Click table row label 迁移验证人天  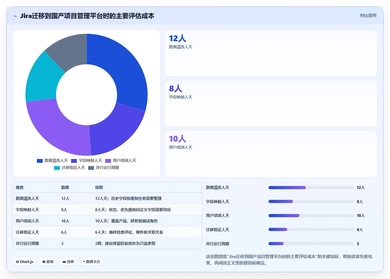tap(27, 232)
